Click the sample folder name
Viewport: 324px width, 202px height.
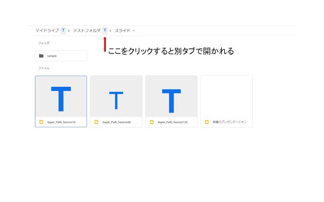coord(52,56)
